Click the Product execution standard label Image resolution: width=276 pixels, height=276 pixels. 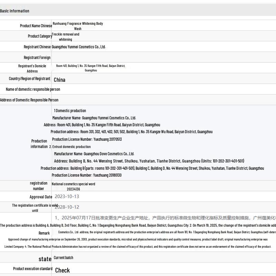33,269
